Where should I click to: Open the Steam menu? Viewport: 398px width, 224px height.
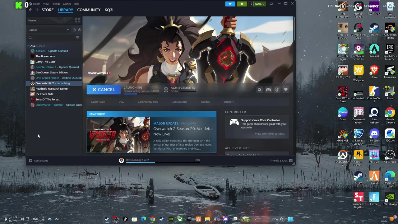pyautogui.click(x=36, y=4)
